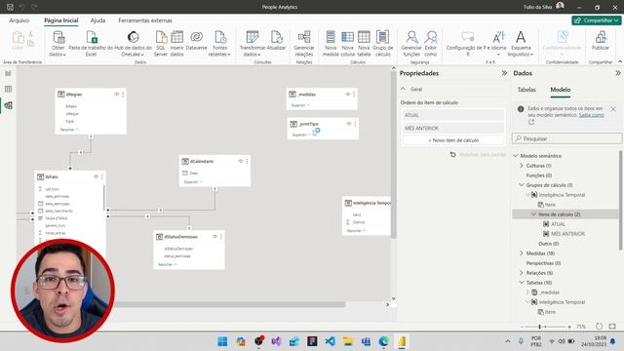Create a Nova coluna
This screenshot has height=351, width=624.
click(347, 43)
